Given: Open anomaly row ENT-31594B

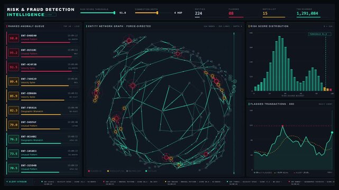Looking at the screenshot, I should click(x=43, y=168).
